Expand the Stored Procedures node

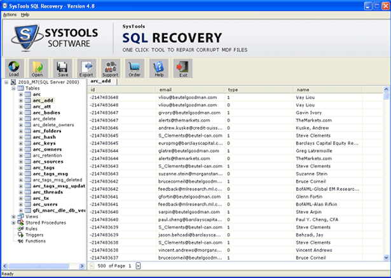[13, 223]
